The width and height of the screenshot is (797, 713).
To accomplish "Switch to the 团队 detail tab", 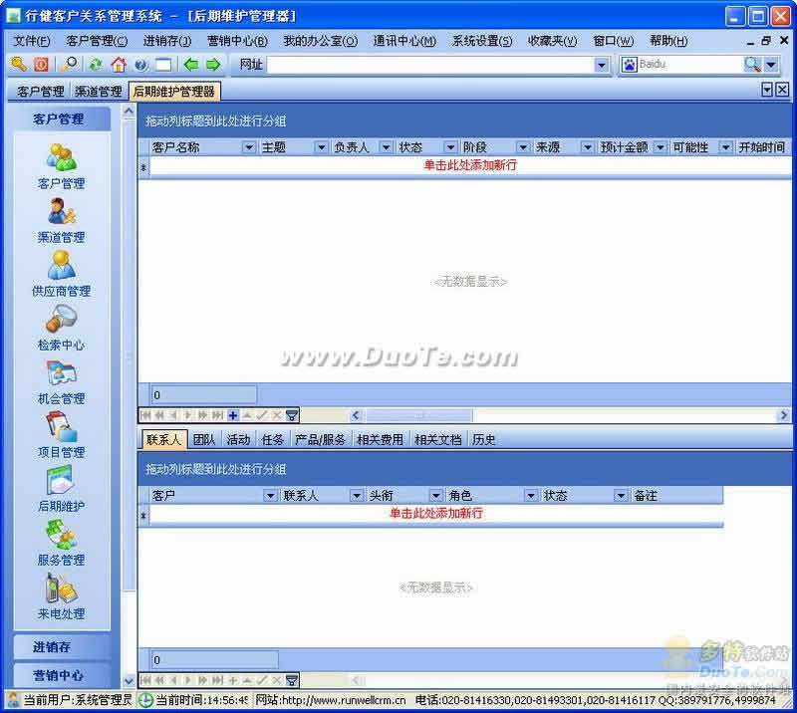I will 204,439.
